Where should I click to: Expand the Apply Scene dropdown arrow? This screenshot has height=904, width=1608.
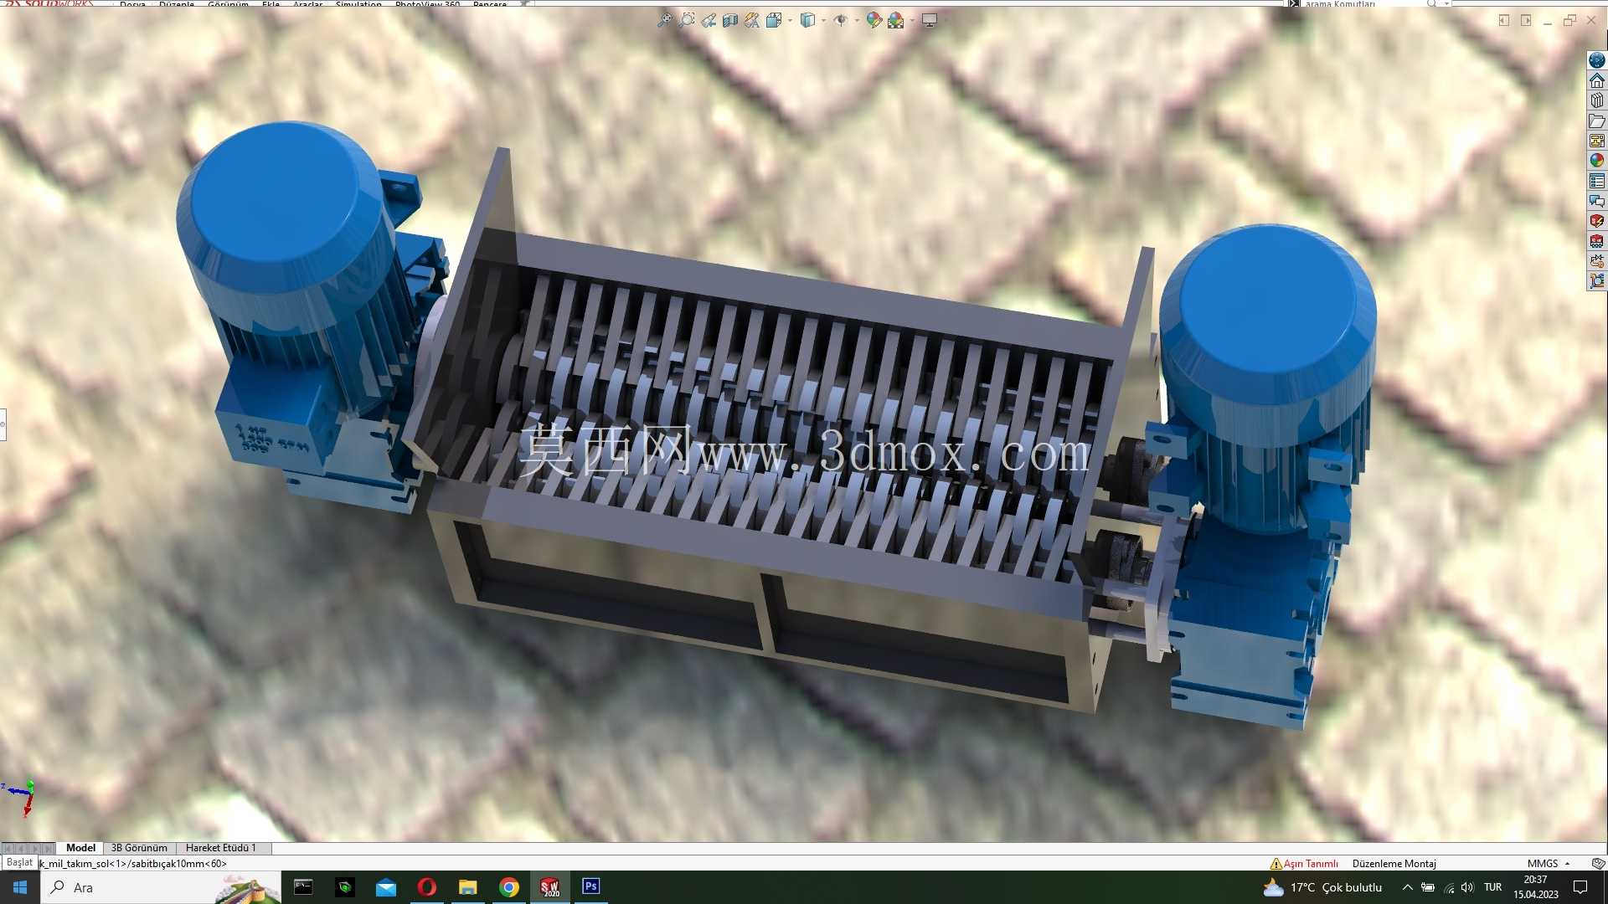(x=912, y=20)
